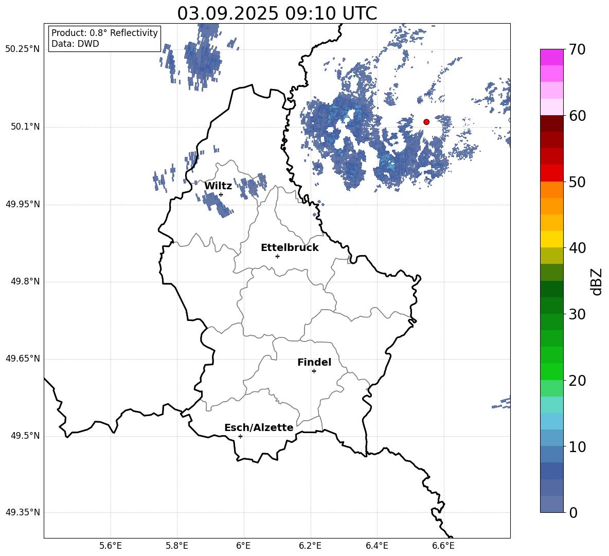The height and width of the screenshot is (556, 609).
Task: Click the 70 colorbar tick label
Action: coord(577,49)
